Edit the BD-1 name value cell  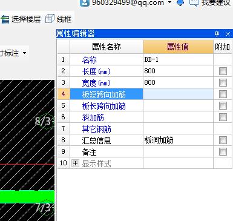pyautogui.click(x=178, y=60)
